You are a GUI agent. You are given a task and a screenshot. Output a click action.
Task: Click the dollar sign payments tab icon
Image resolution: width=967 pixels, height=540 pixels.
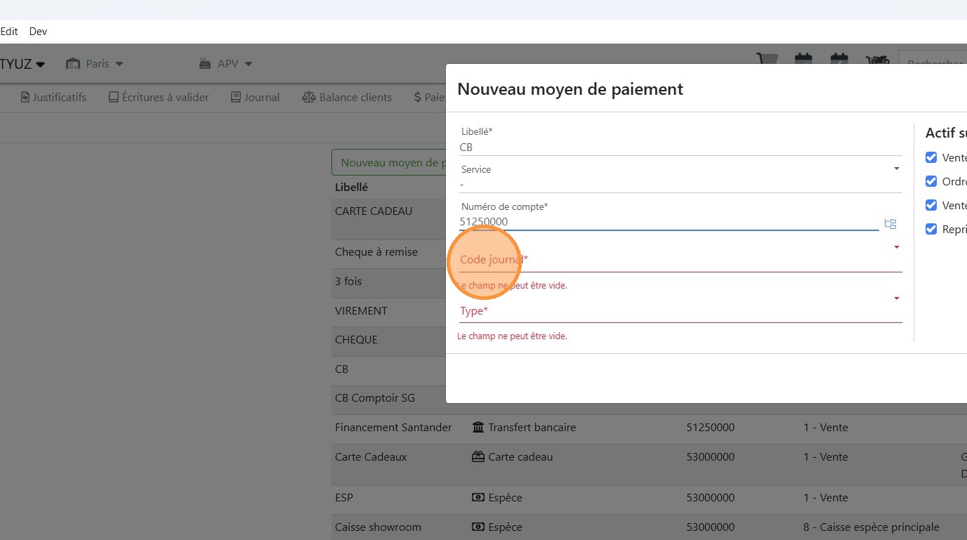click(x=417, y=97)
